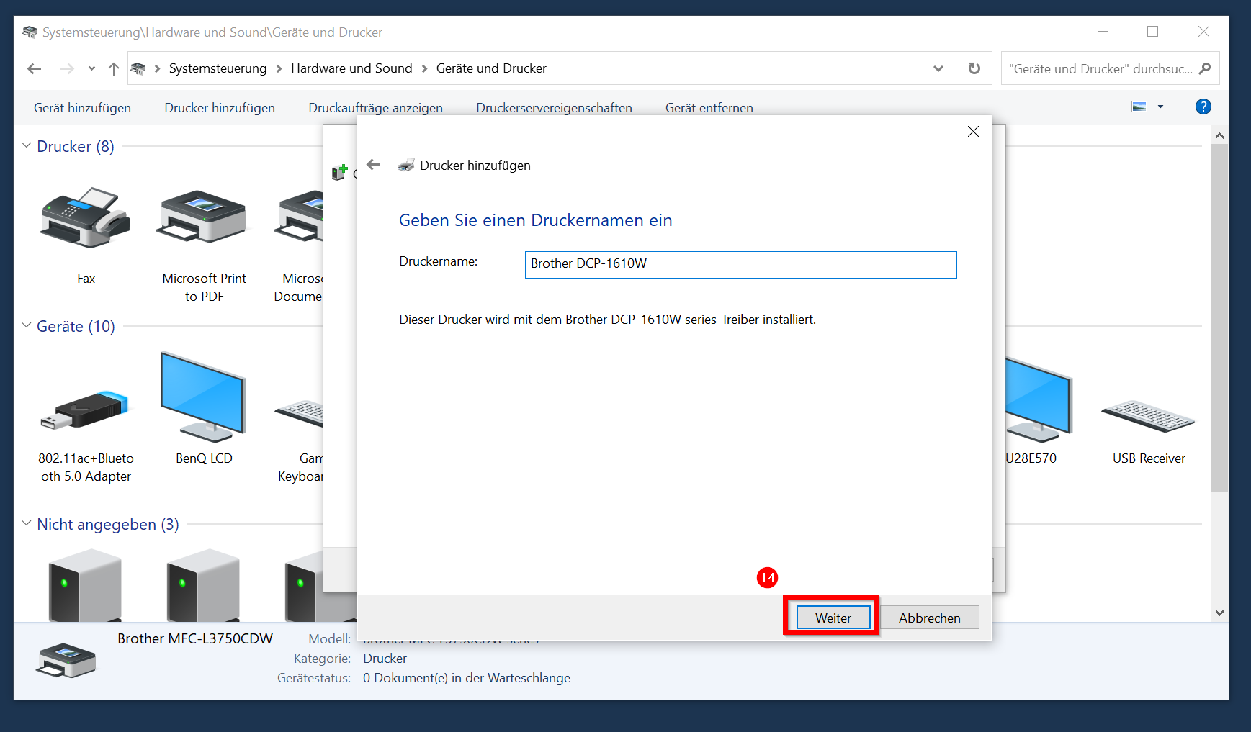Click the first unspecified device tower icon
1251x732 pixels.
point(85,585)
